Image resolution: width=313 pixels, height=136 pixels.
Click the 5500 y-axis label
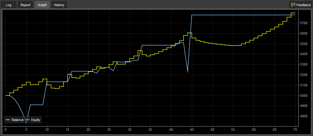pyautogui.click(x=303, y=44)
